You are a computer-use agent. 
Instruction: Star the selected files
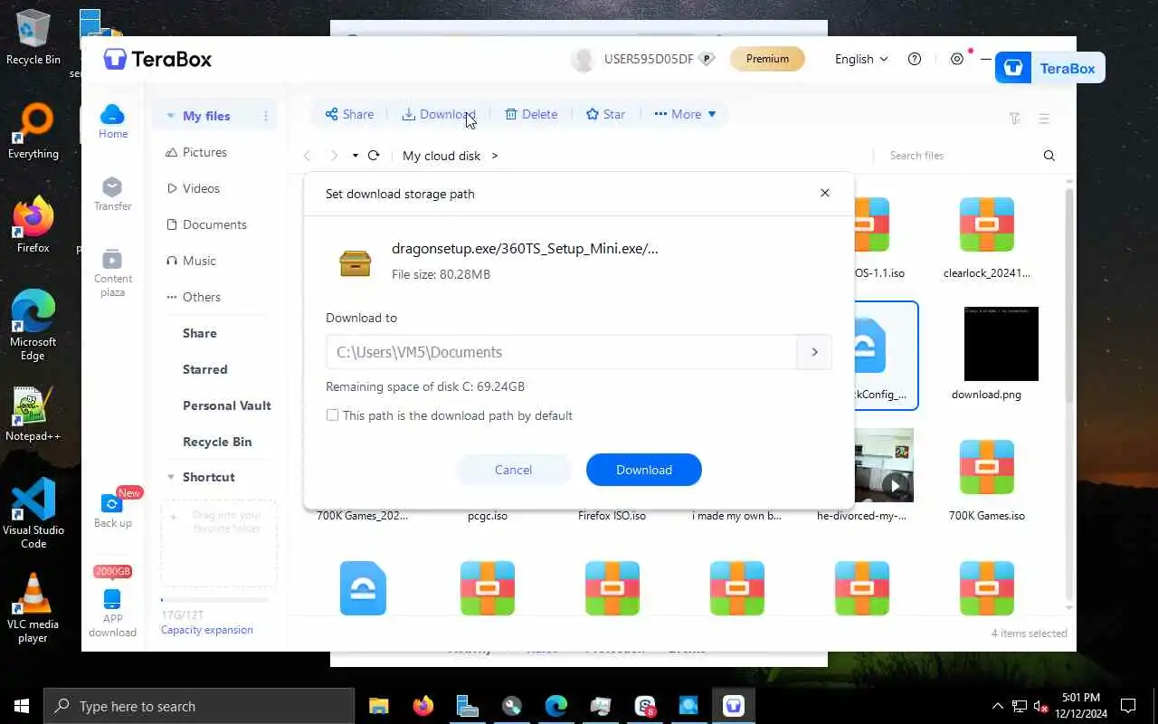point(605,114)
